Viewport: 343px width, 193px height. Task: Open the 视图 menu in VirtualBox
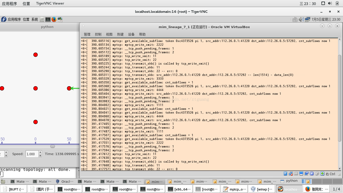(x=109, y=34)
